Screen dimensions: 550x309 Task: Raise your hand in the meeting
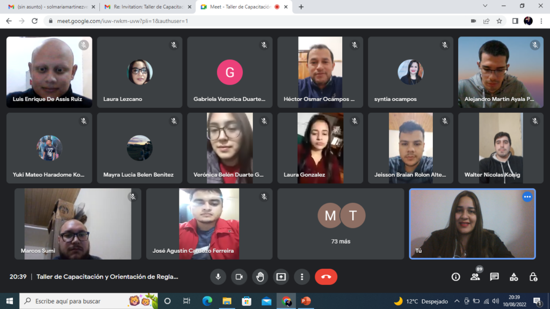pos(260,277)
